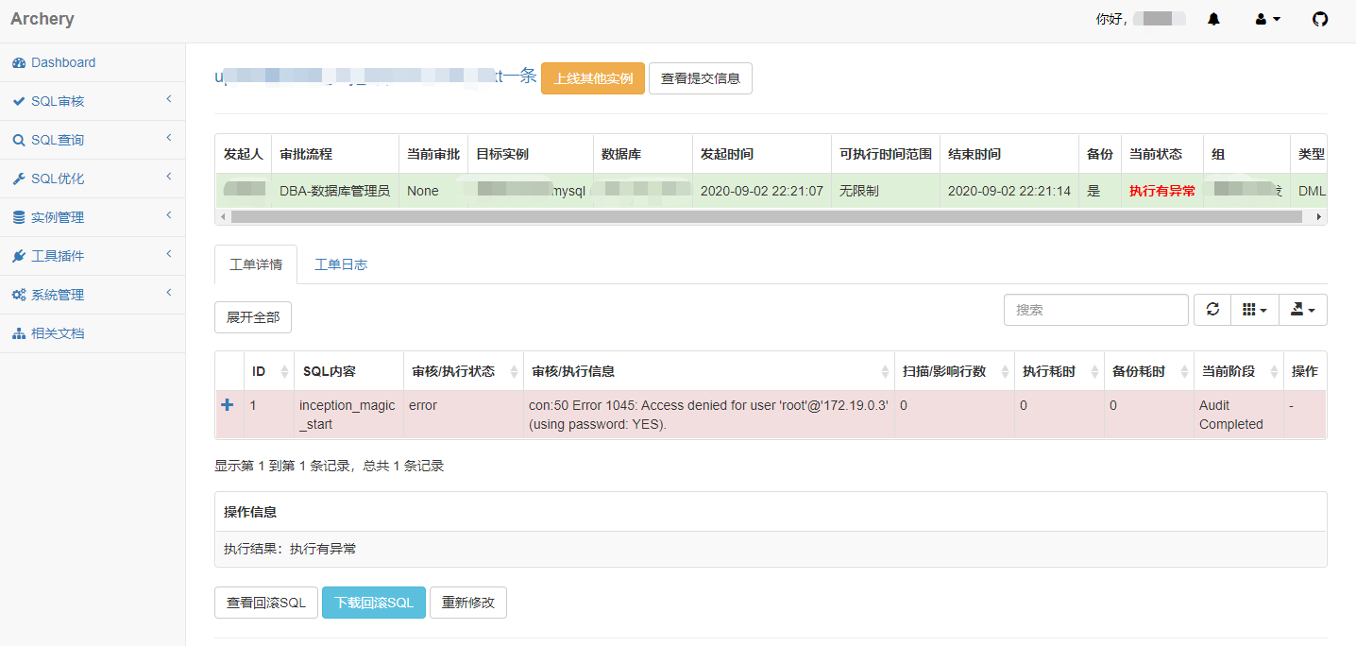Refresh the work order table

(1212, 309)
